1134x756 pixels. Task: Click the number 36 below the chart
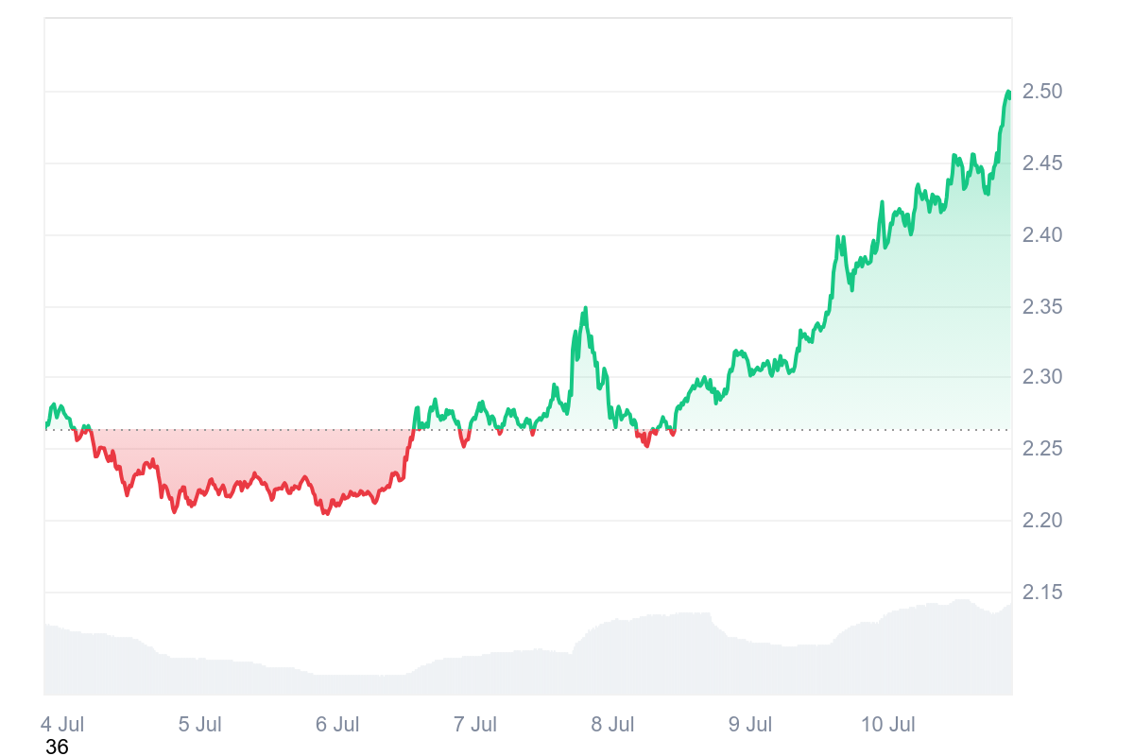57,747
